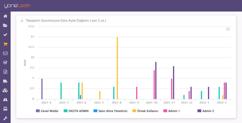Open the envelope mail icon
This screenshot has height=123, width=242.
5,53
